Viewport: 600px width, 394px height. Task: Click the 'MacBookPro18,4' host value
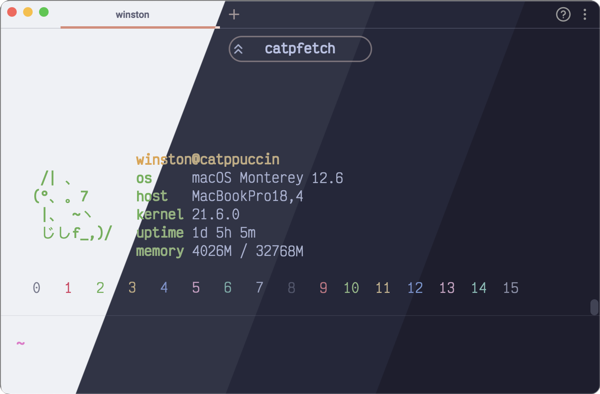[247, 196]
